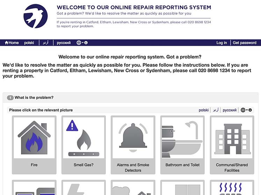Switch language to polski in navbar

point(29,43)
